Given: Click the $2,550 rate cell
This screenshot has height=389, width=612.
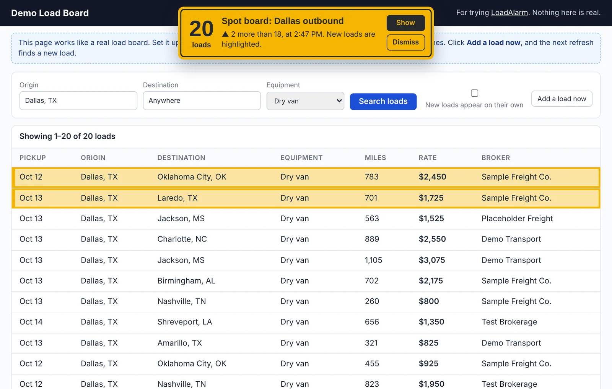Looking at the screenshot, I should click(432, 239).
